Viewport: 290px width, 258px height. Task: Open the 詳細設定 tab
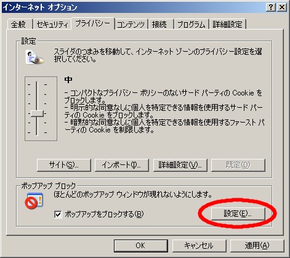tap(227, 25)
